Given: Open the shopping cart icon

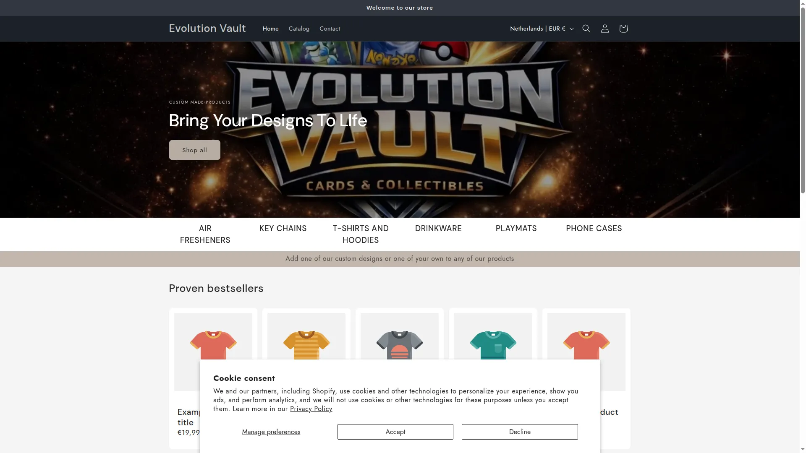Looking at the screenshot, I should [623, 29].
